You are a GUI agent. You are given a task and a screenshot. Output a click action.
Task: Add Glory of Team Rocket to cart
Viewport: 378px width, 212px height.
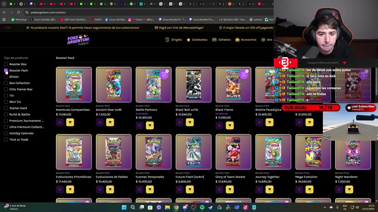click(229, 189)
